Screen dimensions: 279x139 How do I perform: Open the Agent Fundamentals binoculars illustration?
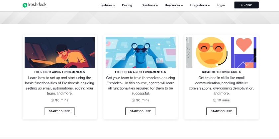[x=140, y=52]
